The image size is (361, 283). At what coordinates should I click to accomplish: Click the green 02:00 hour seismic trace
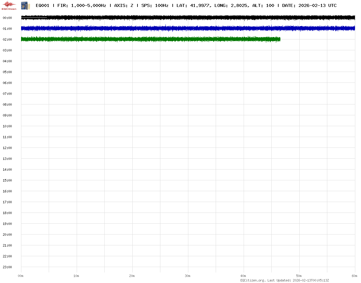click(x=150, y=39)
